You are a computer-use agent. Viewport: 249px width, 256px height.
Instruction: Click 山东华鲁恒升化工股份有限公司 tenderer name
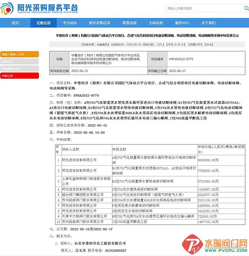point(100,243)
